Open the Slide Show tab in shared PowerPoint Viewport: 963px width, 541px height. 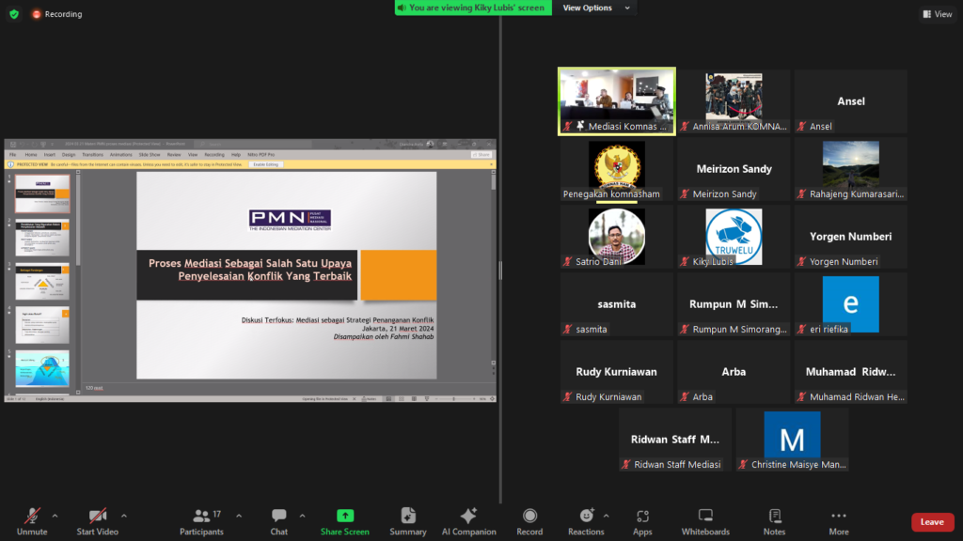(150, 155)
